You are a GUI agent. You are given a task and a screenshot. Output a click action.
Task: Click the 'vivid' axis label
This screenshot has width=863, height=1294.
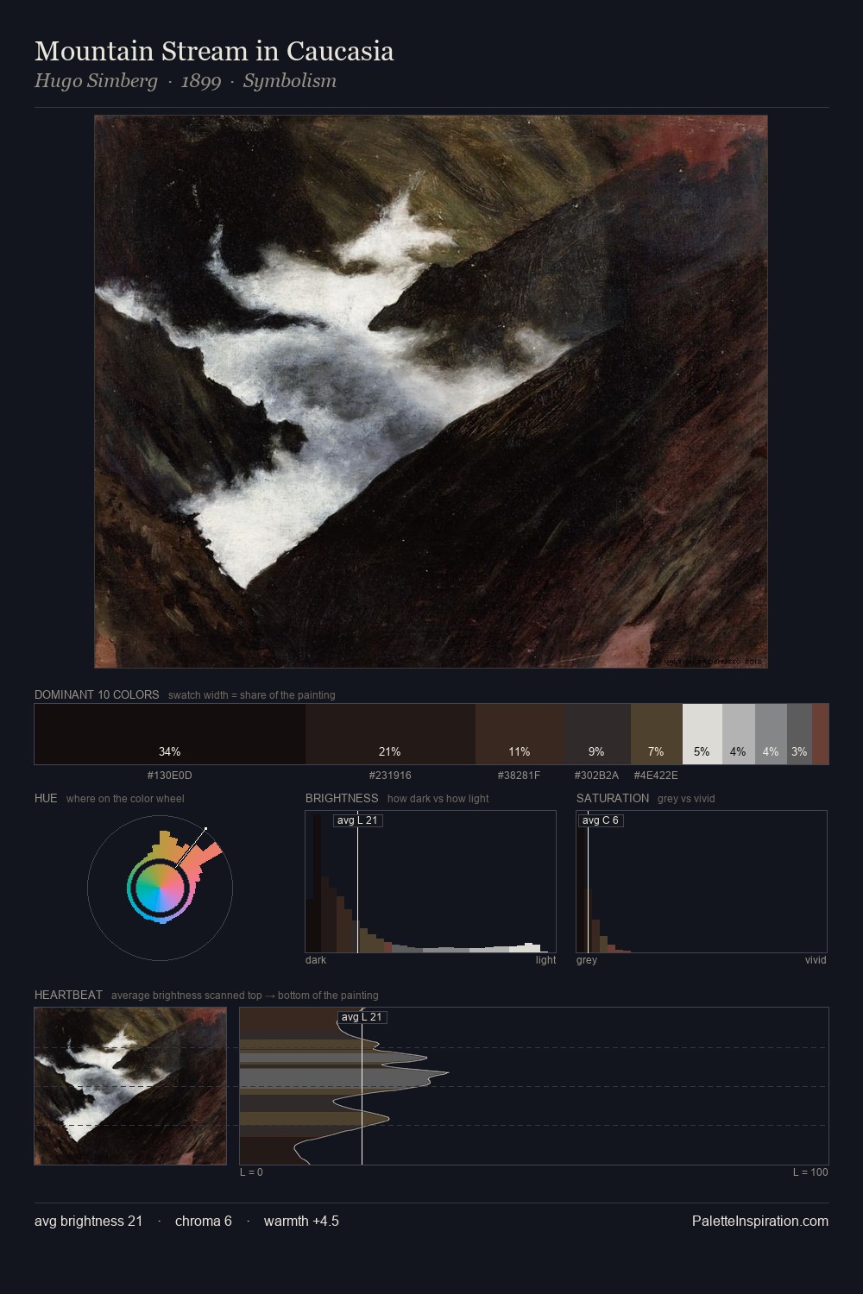point(816,960)
